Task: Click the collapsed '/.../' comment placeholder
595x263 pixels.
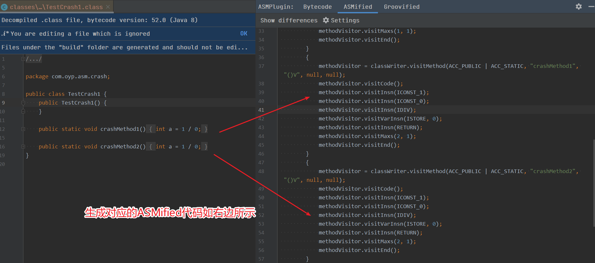Action: click(x=34, y=59)
